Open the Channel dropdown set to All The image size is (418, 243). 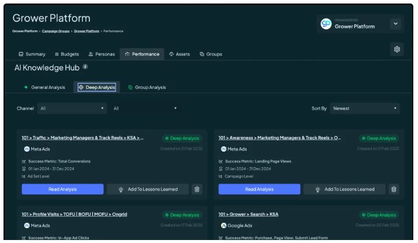point(72,109)
